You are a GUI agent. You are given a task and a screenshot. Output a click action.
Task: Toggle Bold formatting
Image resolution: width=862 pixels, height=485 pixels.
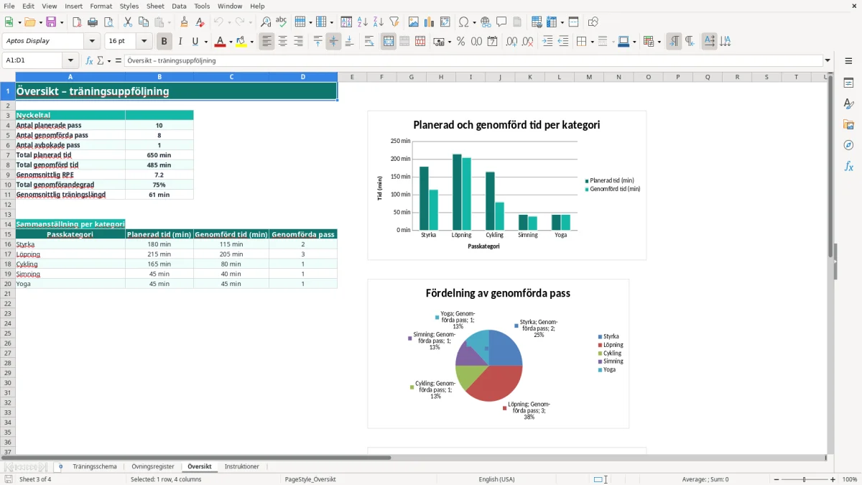tap(164, 42)
